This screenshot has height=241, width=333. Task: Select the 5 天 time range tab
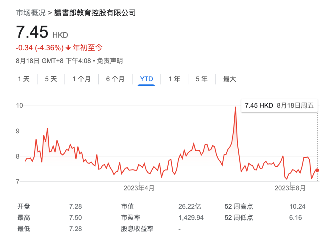(x=51, y=79)
